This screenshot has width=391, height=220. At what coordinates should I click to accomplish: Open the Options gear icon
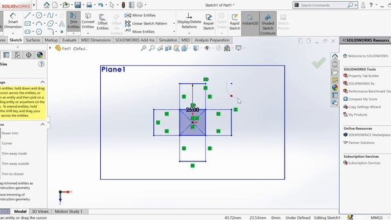[x=140, y=5]
